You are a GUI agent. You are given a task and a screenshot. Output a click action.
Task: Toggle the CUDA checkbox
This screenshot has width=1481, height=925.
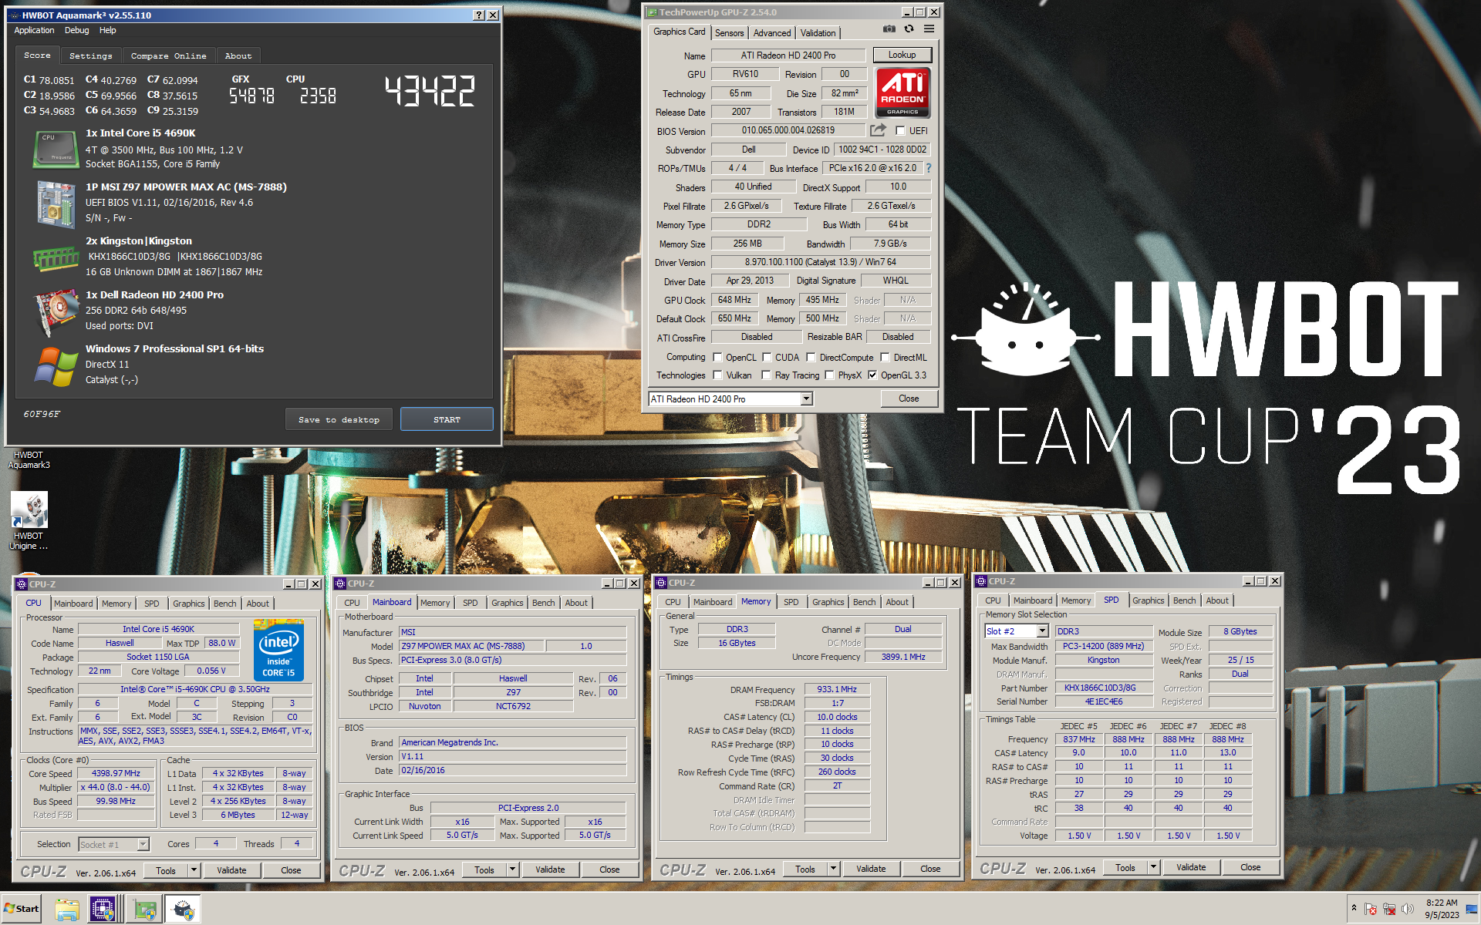pyautogui.click(x=767, y=358)
